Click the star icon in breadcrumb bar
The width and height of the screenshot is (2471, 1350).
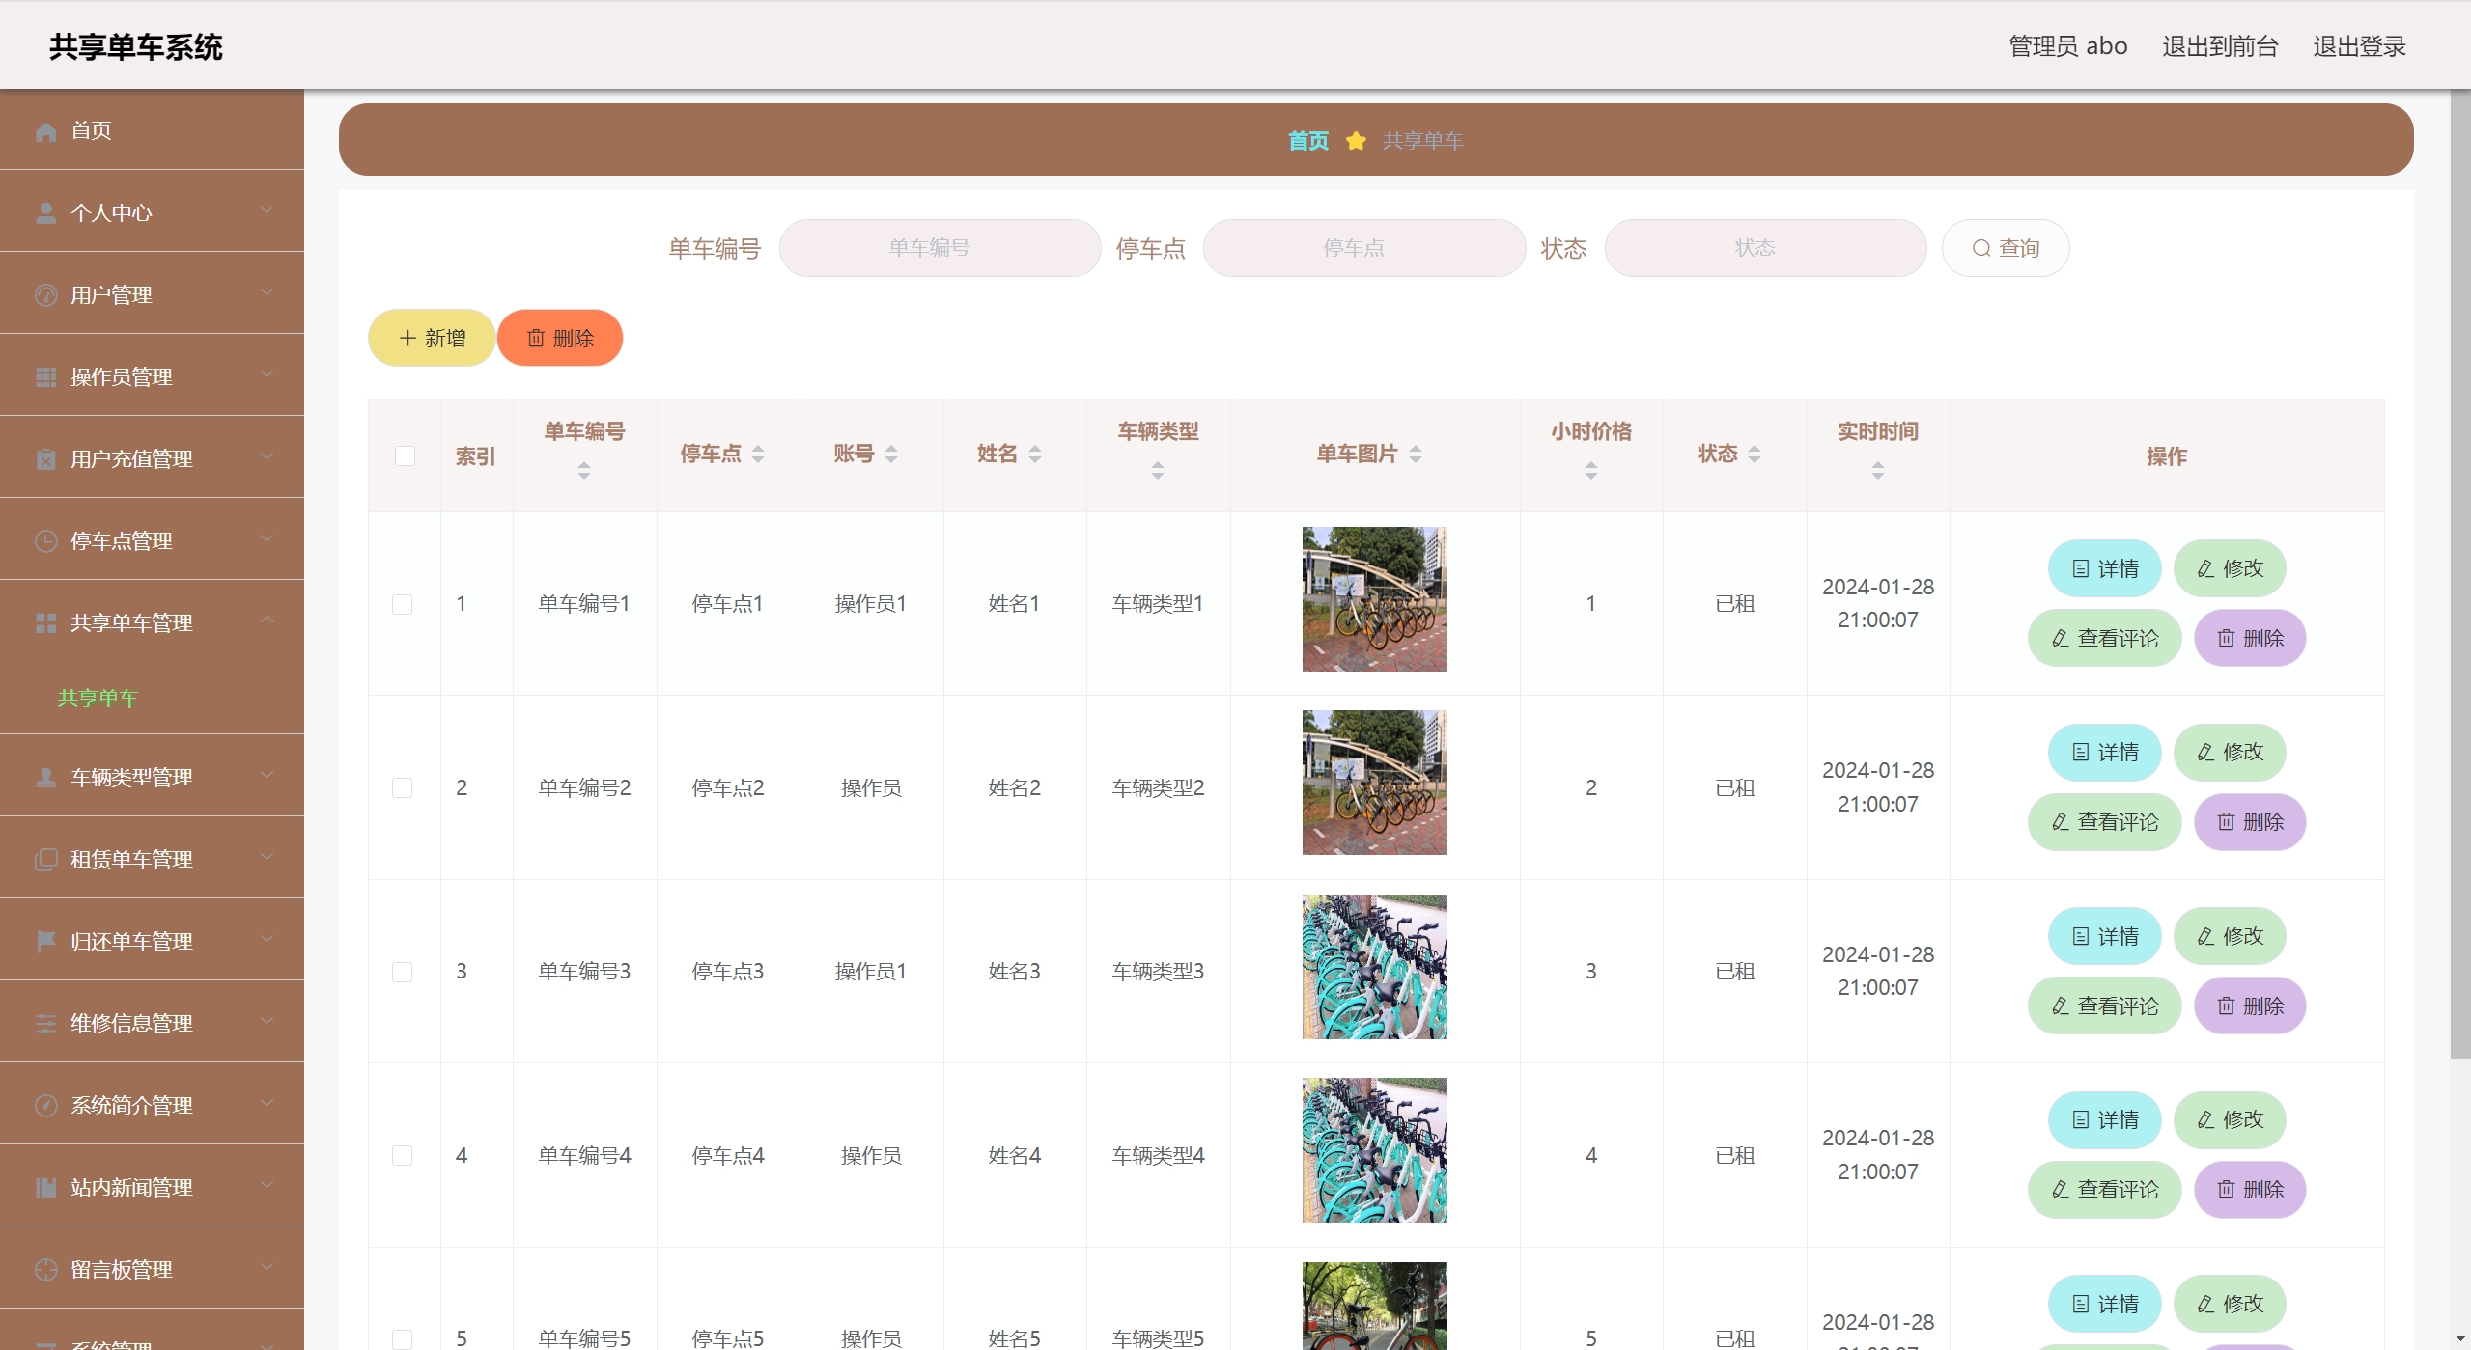[x=1356, y=141]
